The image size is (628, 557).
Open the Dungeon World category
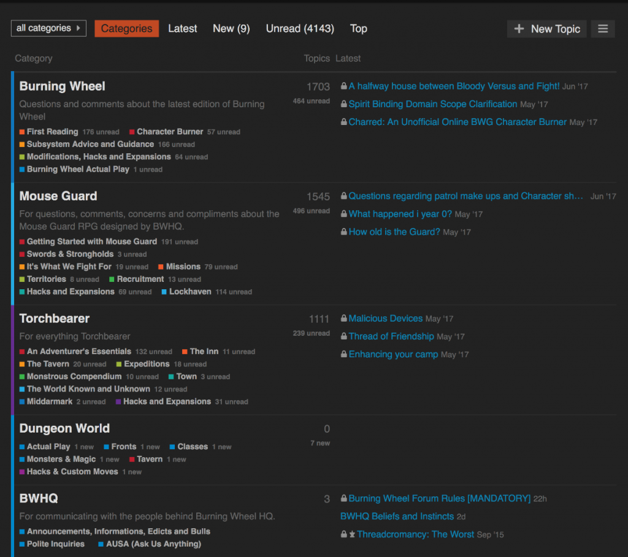[64, 428]
